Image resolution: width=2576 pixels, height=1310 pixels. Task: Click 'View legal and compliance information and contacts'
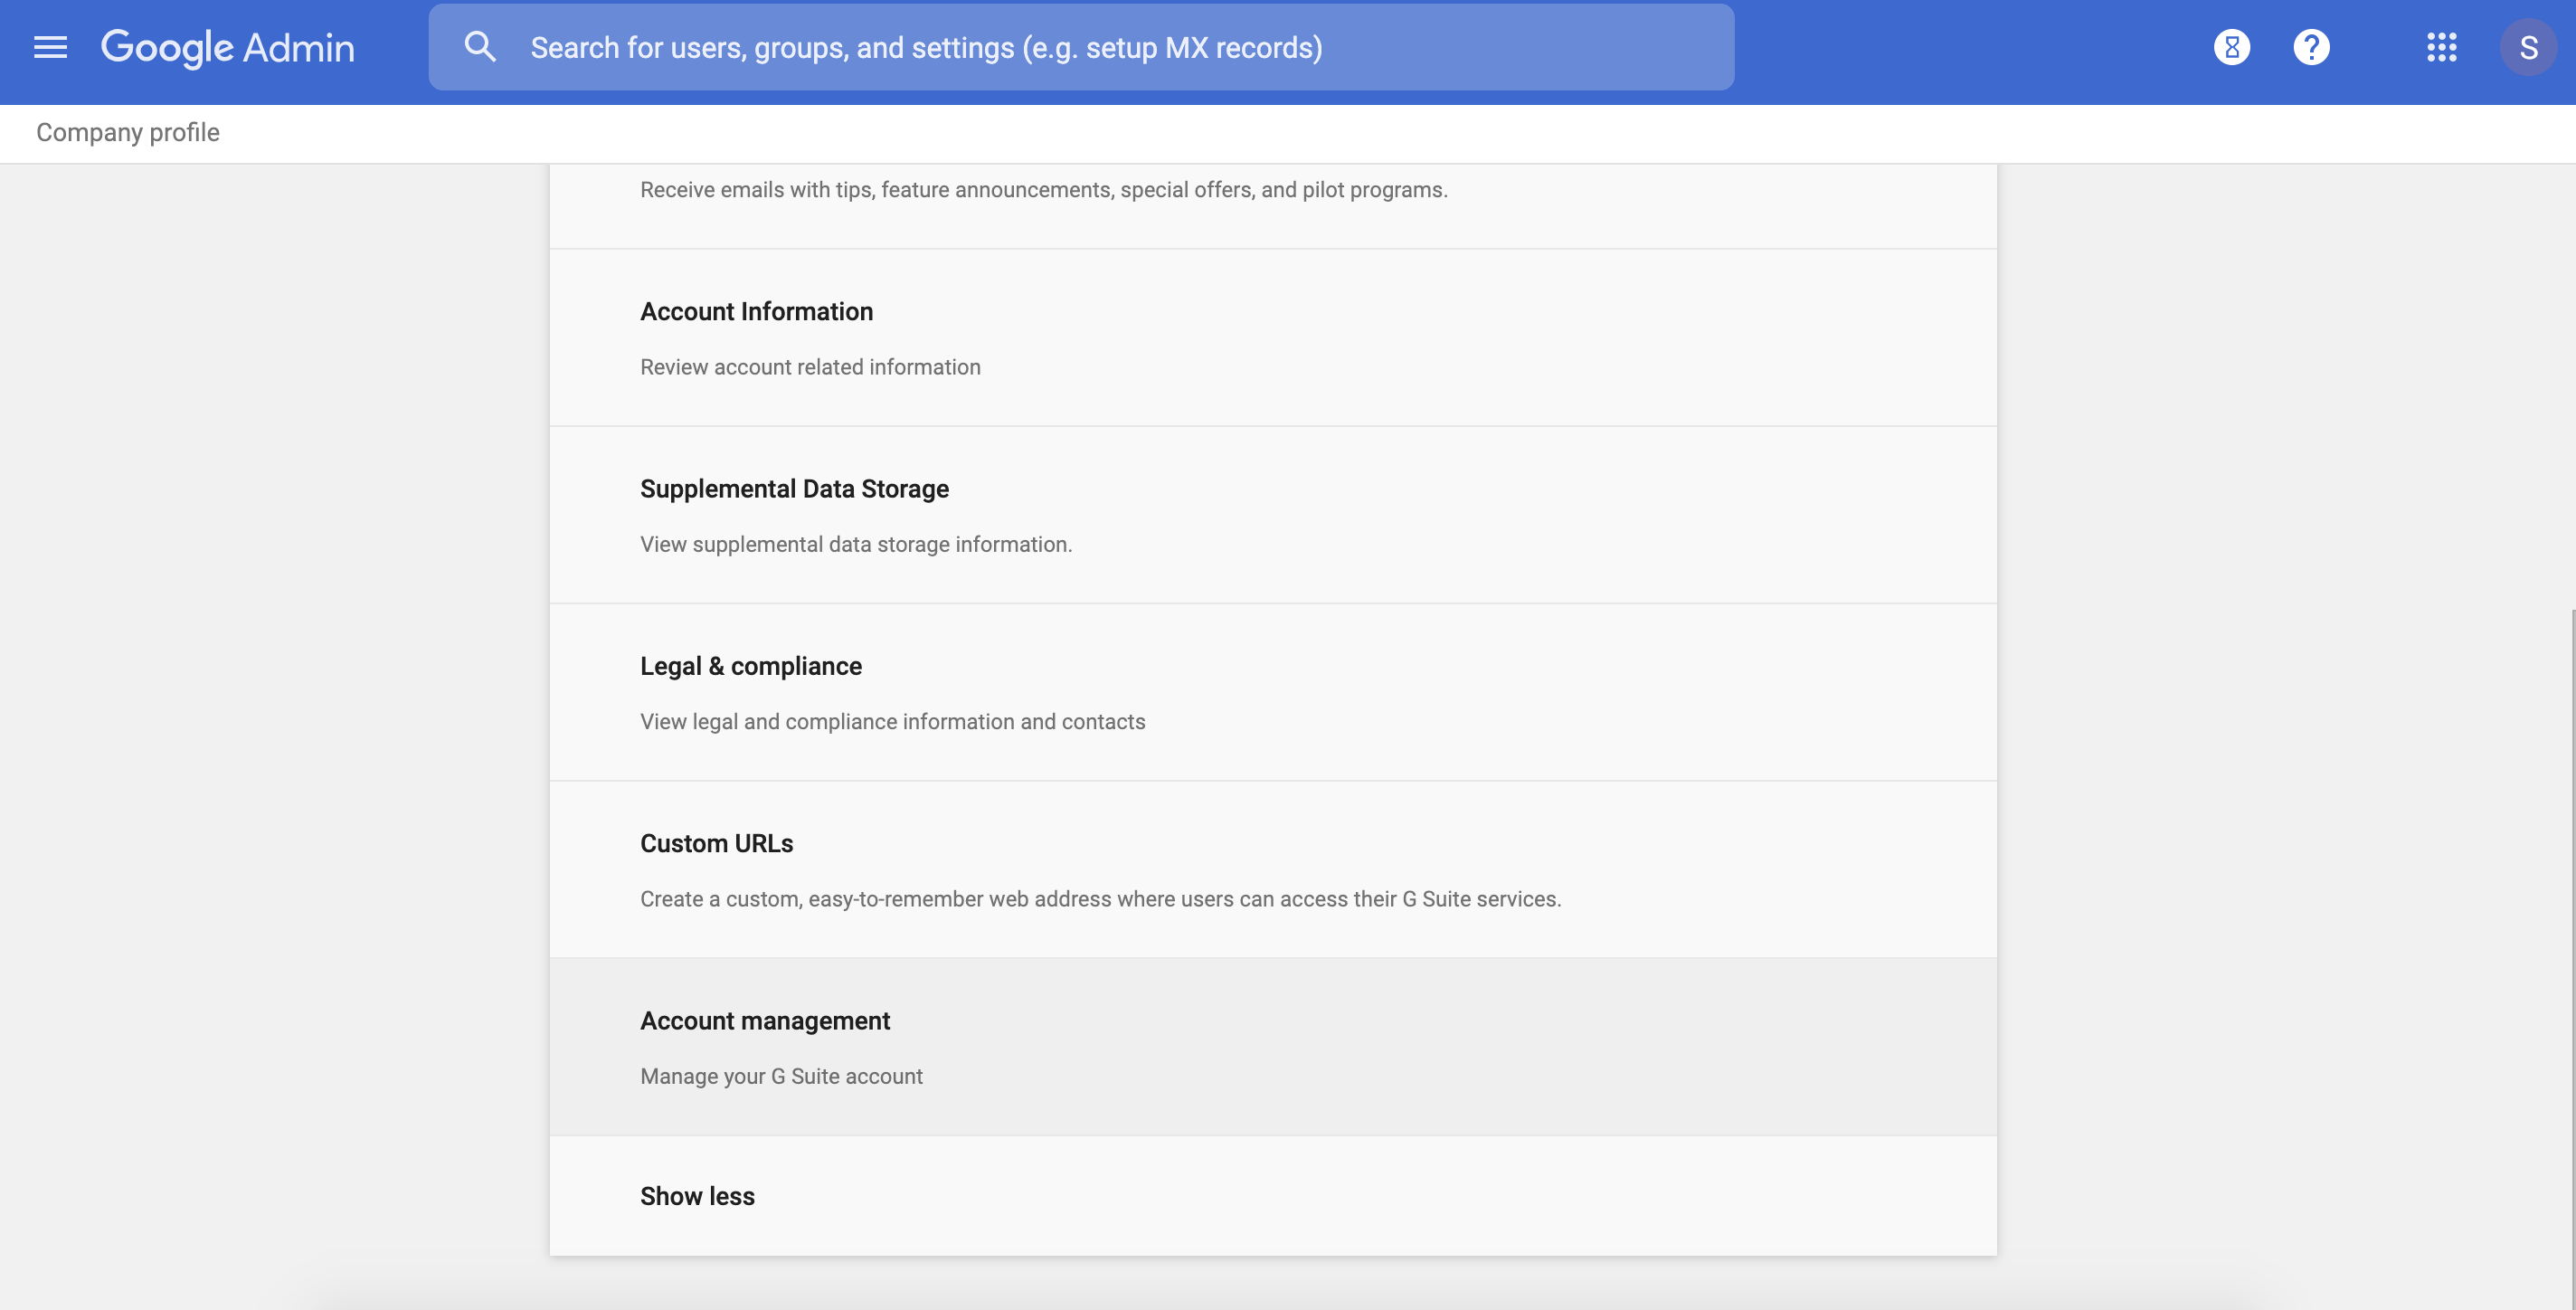click(x=893, y=721)
